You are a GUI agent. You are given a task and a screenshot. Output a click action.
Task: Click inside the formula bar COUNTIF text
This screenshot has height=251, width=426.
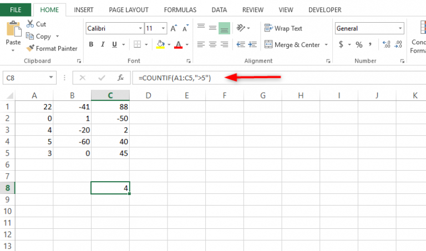point(175,78)
